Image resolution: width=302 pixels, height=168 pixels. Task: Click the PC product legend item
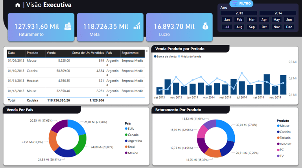[x=280, y=150]
